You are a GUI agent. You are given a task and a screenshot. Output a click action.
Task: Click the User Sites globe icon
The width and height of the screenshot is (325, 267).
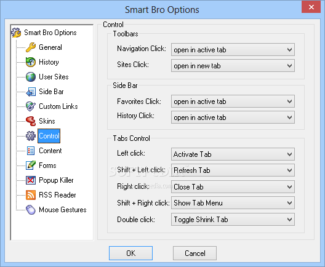coord(31,77)
